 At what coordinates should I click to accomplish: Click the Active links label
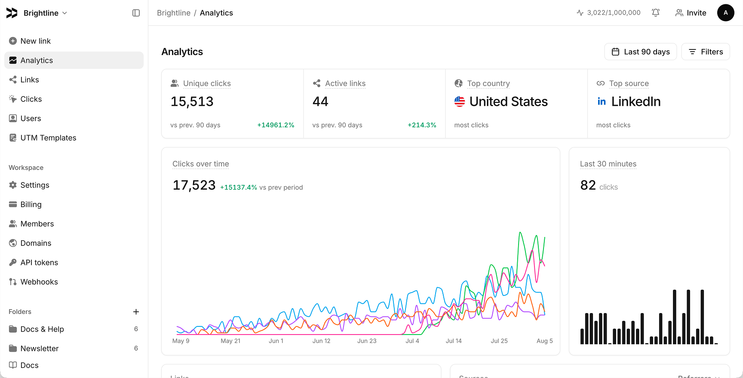345,83
